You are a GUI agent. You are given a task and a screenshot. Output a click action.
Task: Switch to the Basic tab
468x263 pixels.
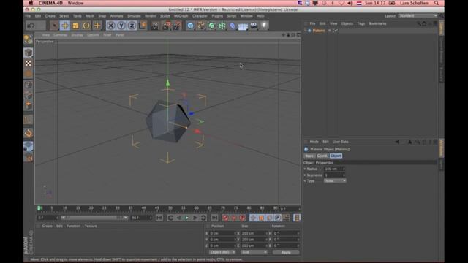(309, 156)
